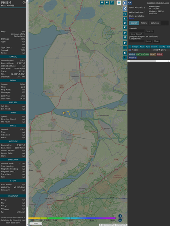Image resolution: width=170 pixels, height=226 pixels.
Task: Click the Clear Search button
Action: 136,34
